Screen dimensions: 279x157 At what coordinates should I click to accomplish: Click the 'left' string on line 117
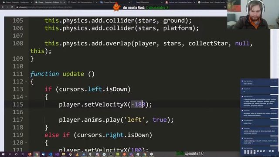coord(135,119)
